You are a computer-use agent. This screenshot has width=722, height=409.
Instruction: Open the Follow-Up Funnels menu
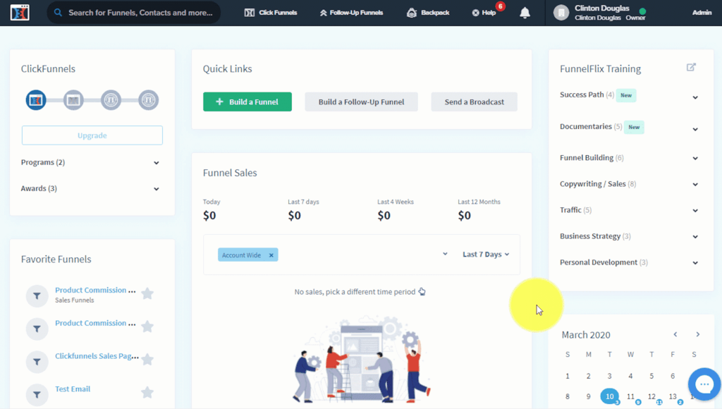351,13
